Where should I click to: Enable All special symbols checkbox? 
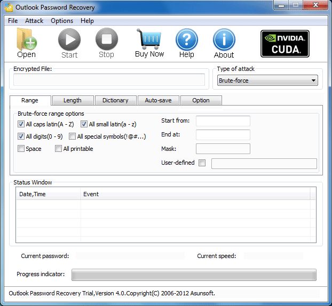(x=73, y=136)
